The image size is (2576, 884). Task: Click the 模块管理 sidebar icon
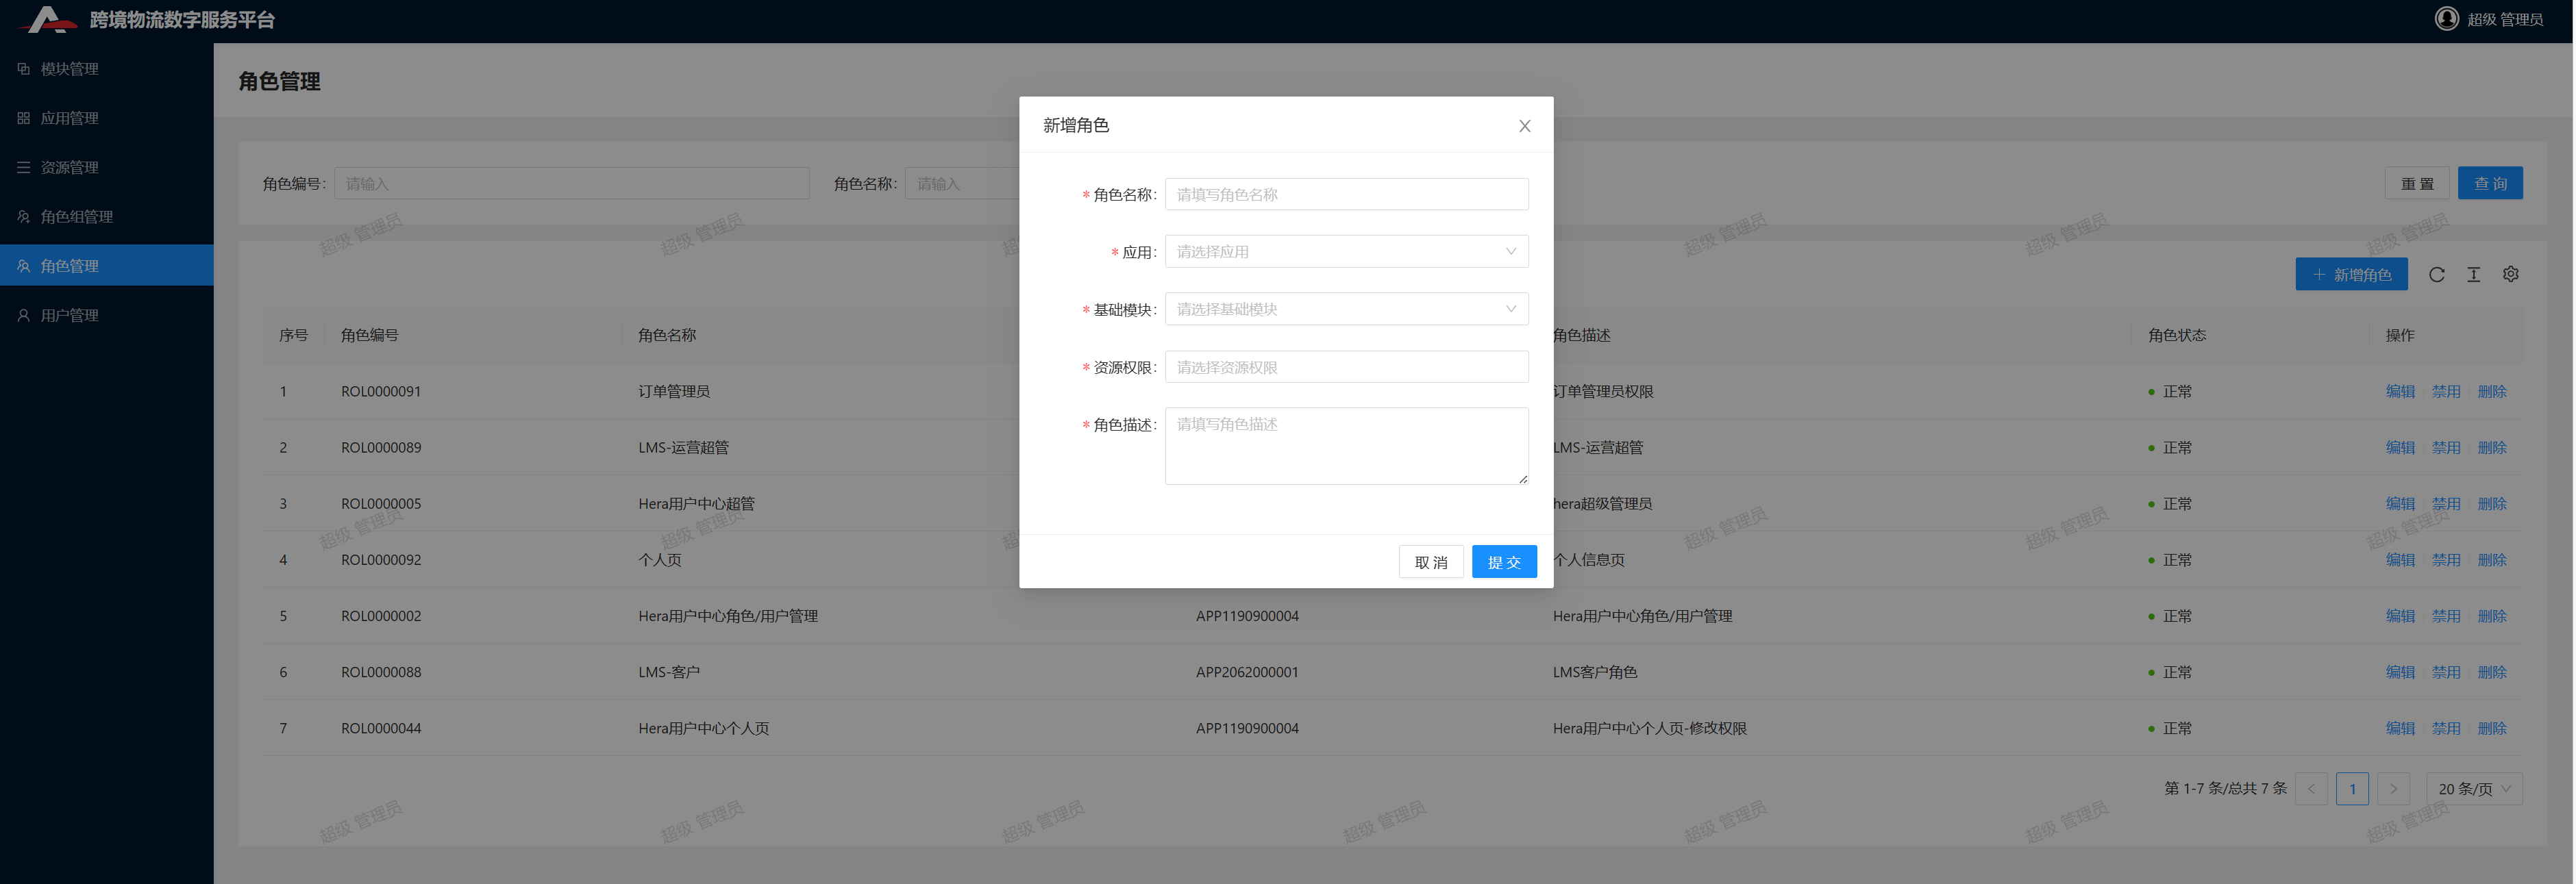(24, 69)
